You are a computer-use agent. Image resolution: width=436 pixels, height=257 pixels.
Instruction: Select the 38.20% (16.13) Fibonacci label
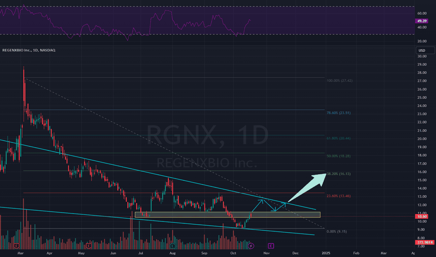[338, 174]
